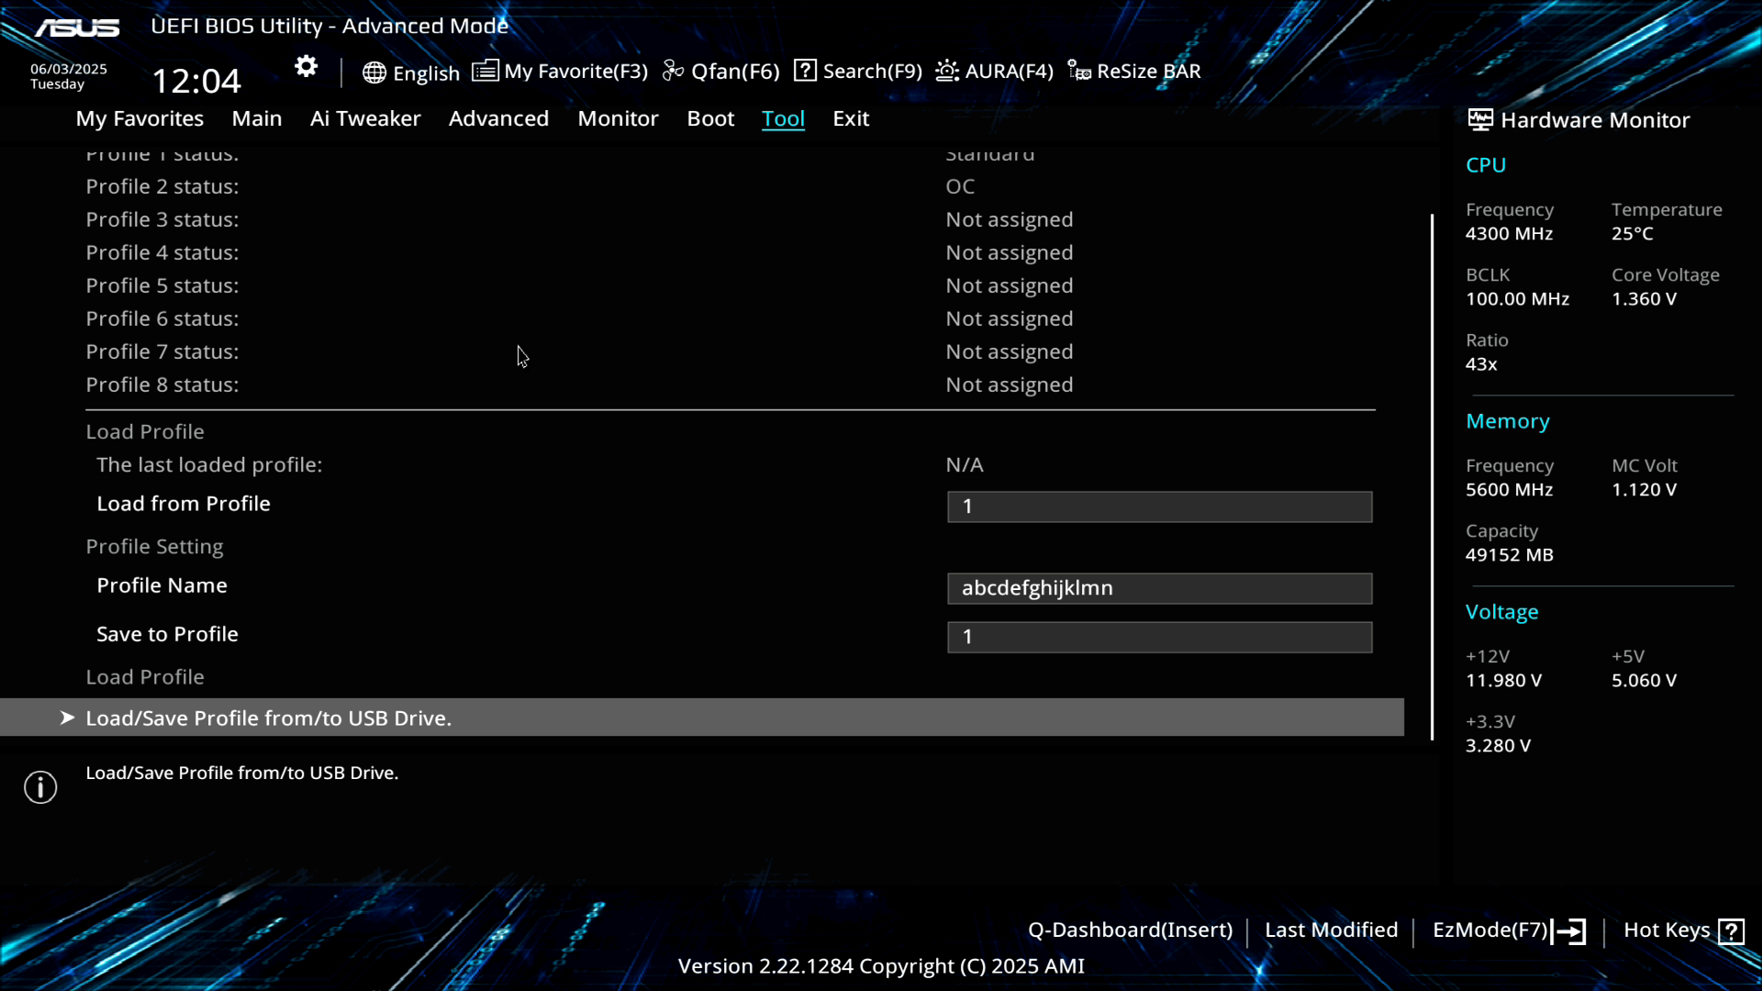The image size is (1762, 991).
Task: Click the globe language icon
Action: [x=374, y=72]
